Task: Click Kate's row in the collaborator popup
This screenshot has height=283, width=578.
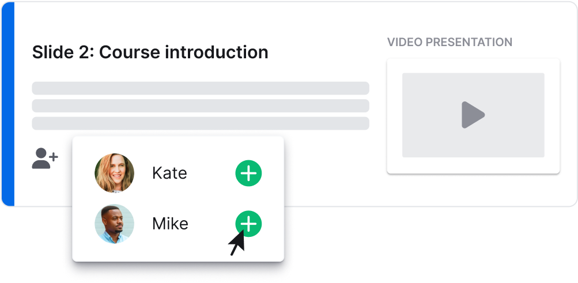Action: (178, 173)
